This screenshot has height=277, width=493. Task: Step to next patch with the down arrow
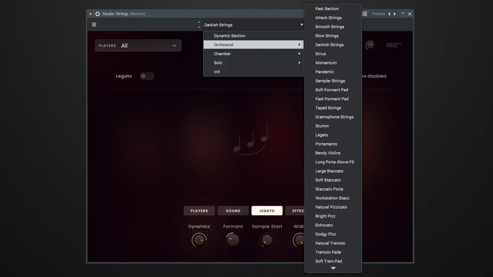[x=199, y=27]
